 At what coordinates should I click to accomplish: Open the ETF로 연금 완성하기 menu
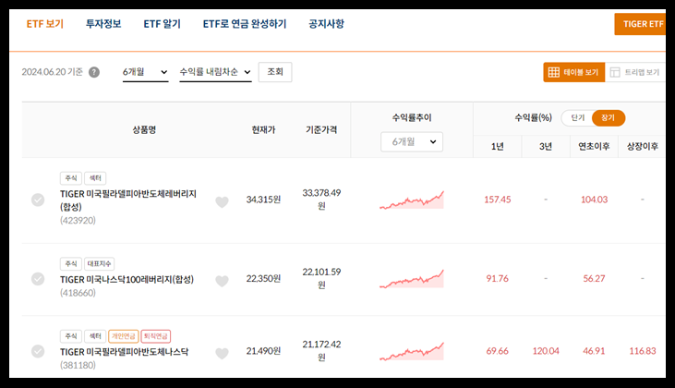tap(245, 24)
